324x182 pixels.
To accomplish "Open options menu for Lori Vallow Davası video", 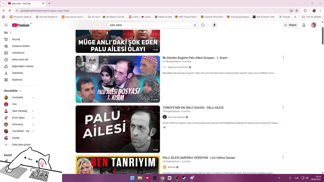I will [x=283, y=157].
